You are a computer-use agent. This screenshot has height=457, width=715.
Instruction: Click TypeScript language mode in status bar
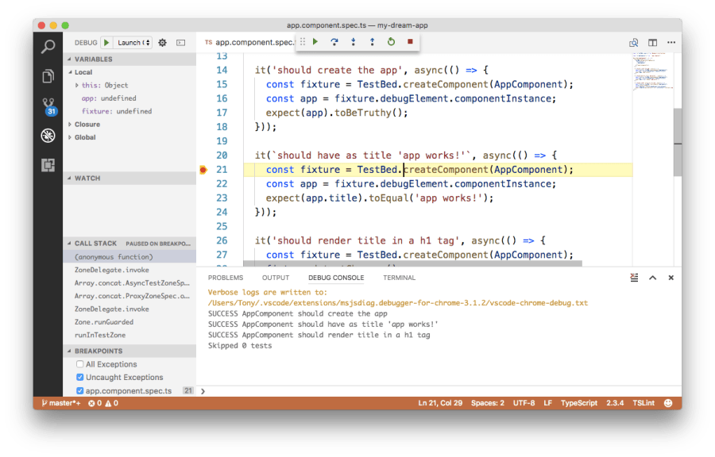pyautogui.click(x=578, y=403)
